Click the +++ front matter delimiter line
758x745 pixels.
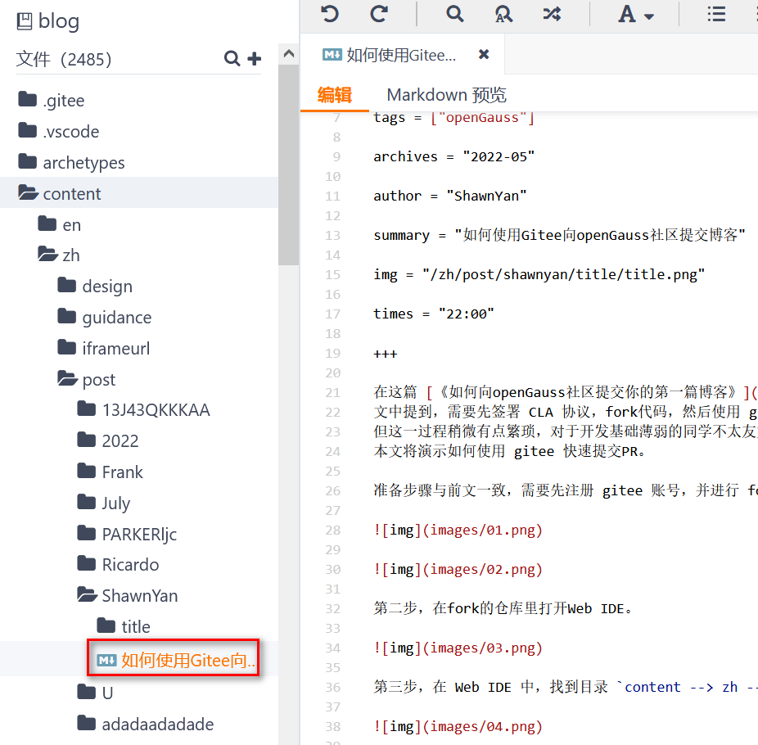point(386,354)
